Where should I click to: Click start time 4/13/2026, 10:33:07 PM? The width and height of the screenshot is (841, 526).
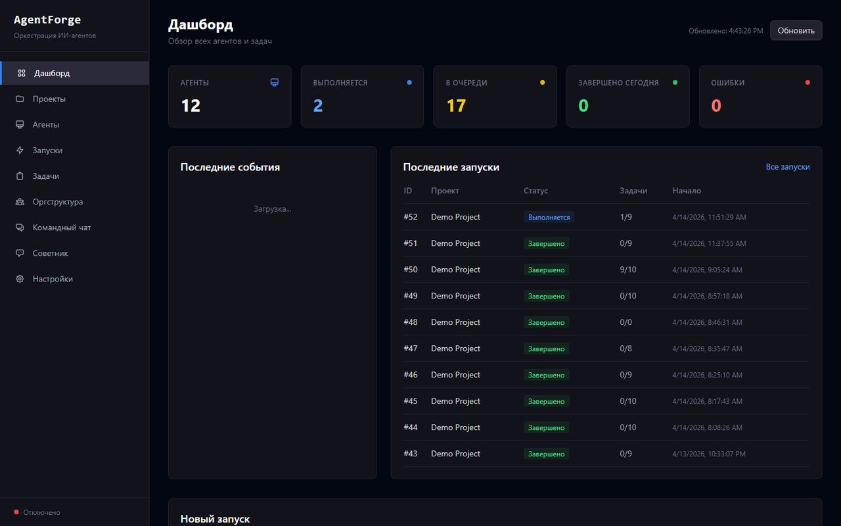pyautogui.click(x=709, y=454)
